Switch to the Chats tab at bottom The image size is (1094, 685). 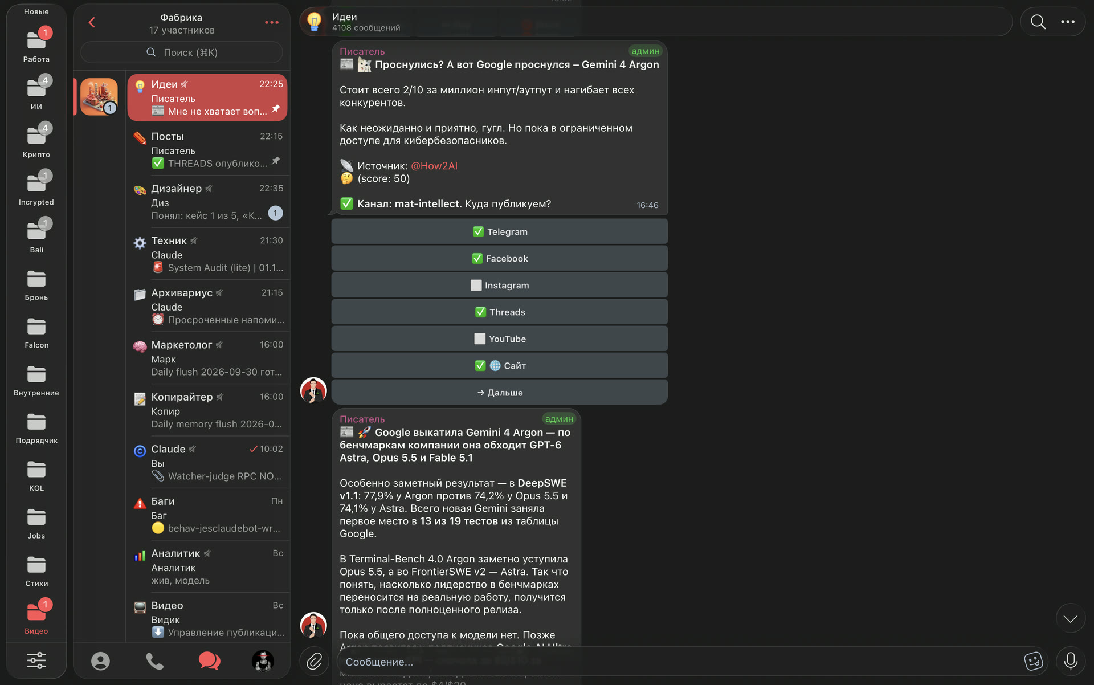209,661
